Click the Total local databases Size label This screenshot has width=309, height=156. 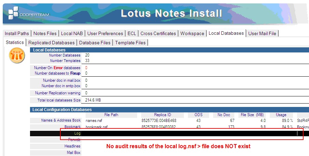pyautogui.click(x=59, y=100)
